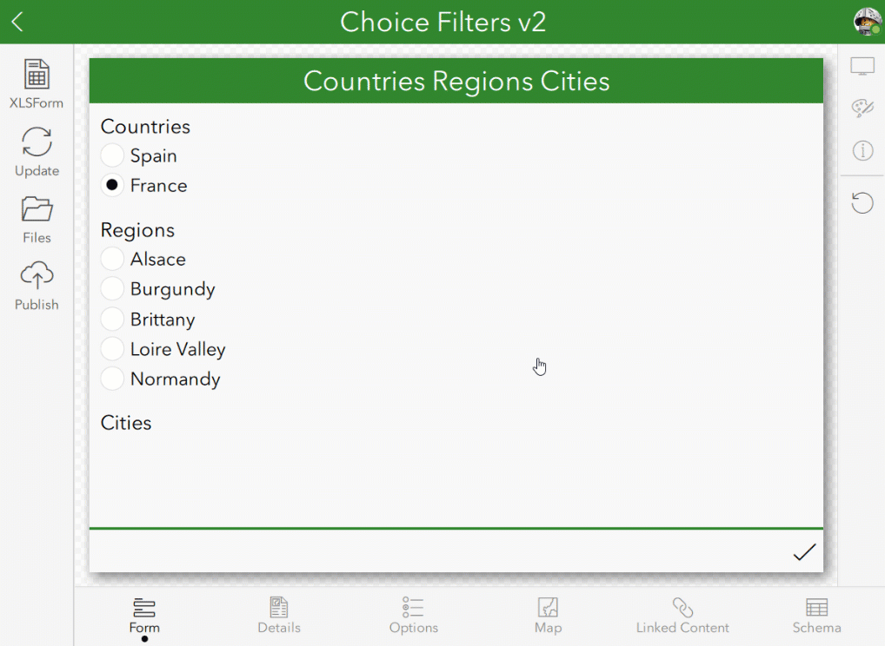The image size is (885, 646).
Task: Click the monitor preview icon
Action: pos(862,67)
